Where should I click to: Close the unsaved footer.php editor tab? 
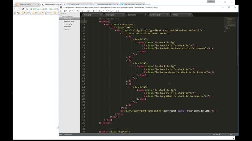(x=145, y=15)
